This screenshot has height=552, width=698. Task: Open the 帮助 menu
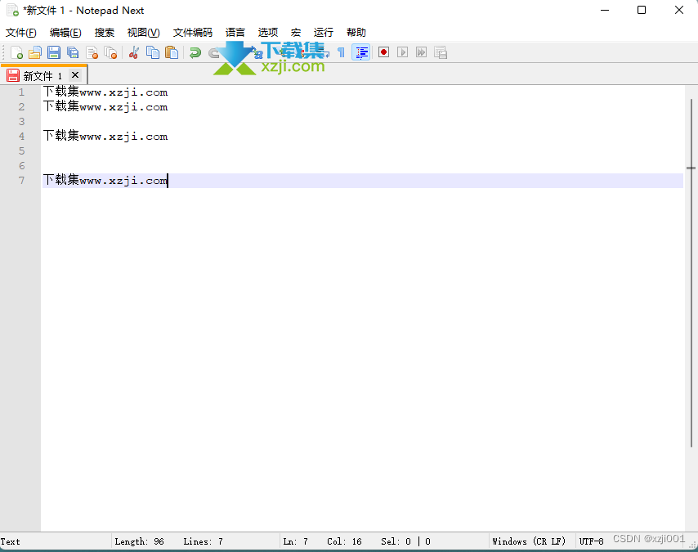[356, 33]
